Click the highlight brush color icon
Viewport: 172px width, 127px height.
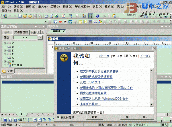(40, 120)
